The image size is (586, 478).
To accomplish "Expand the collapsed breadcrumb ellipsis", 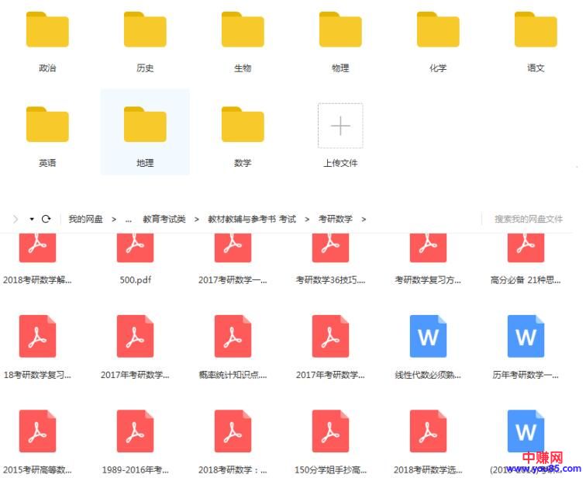I will point(128,220).
